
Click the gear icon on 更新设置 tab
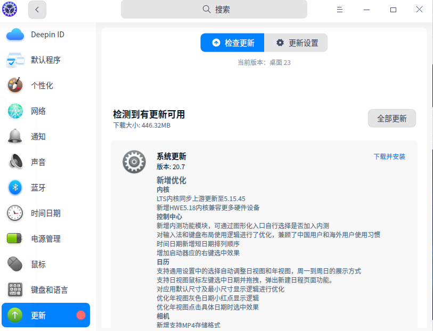280,43
